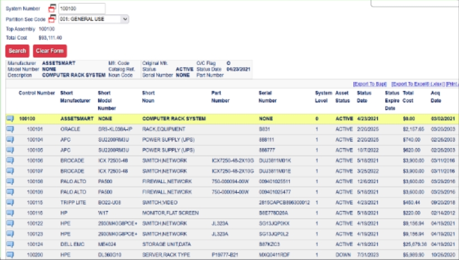This screenshot has width=459, height=260.
Task: Sort by Status Expire Date column header
Action: point(392,101)
